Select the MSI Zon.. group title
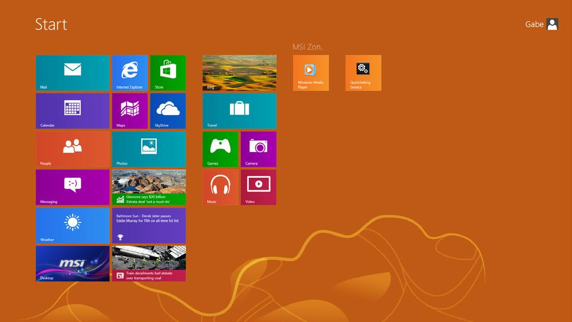The width and height of the screenshot is (572, 322). click(x=308, y=47)
